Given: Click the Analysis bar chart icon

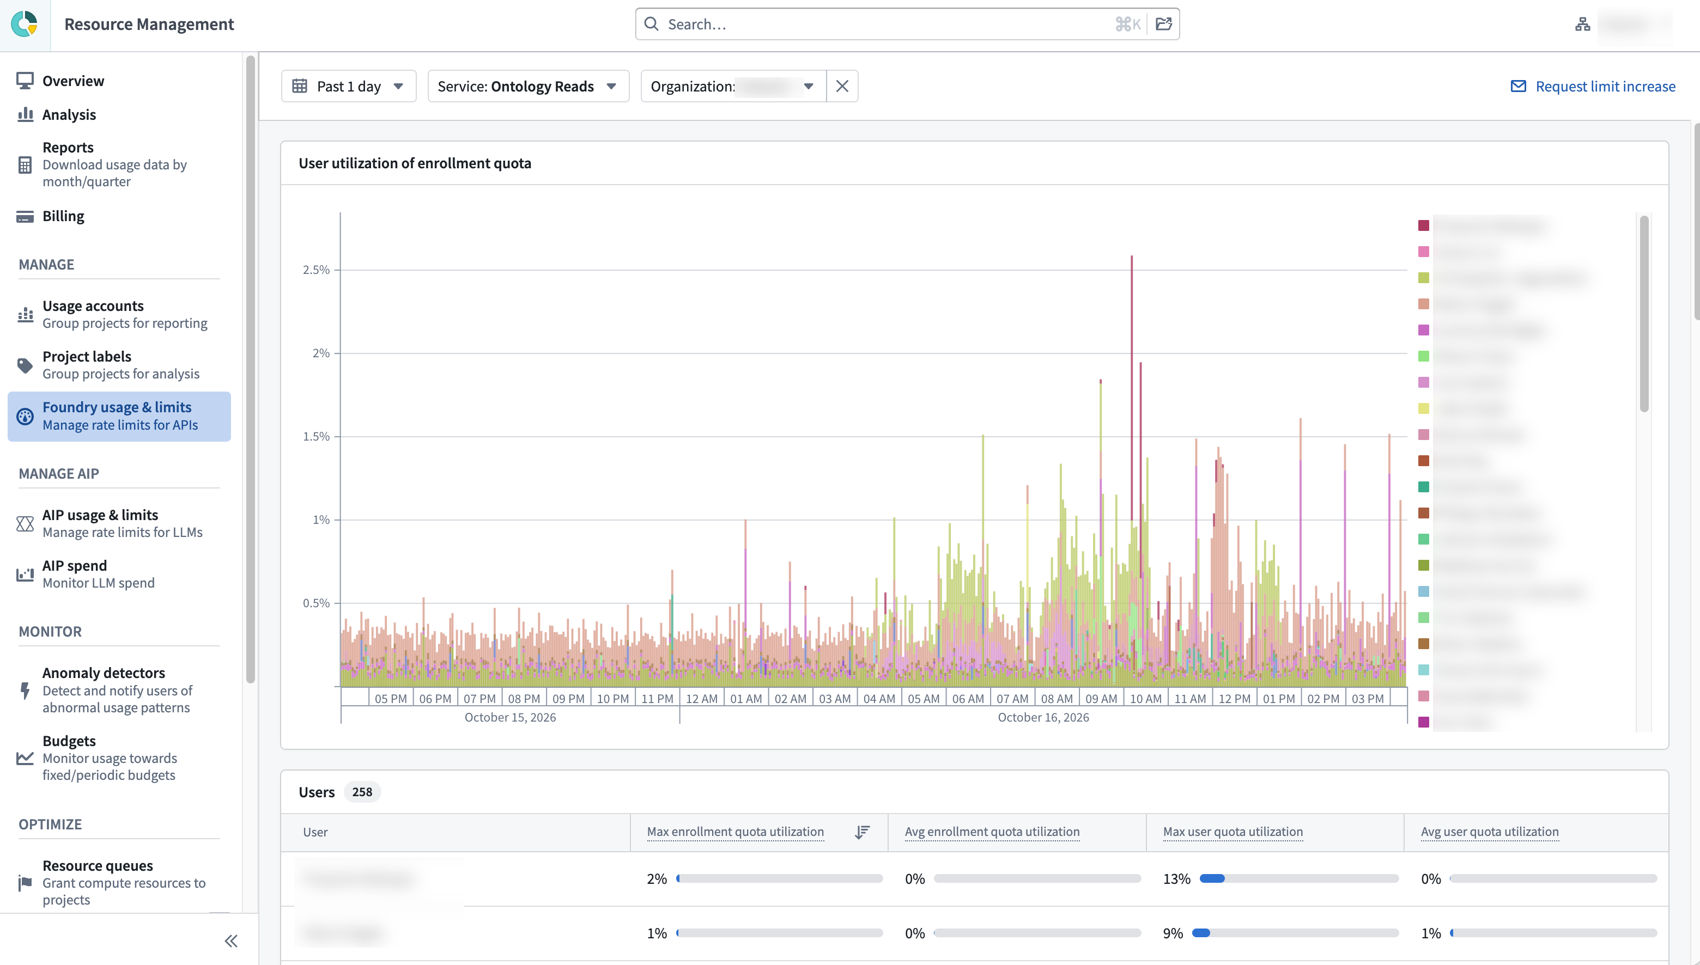Looking at the screenshot, I should pyautogui.click(x=25, y=115).
